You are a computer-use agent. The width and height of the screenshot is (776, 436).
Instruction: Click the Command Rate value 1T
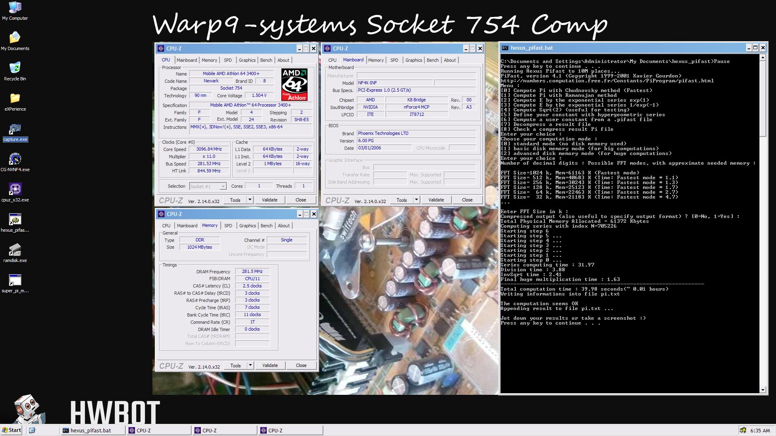click(252, 322)
